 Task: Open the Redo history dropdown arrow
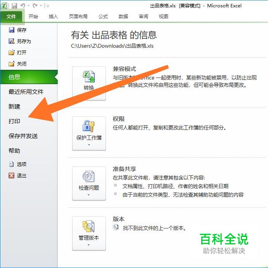click(41, 6)
